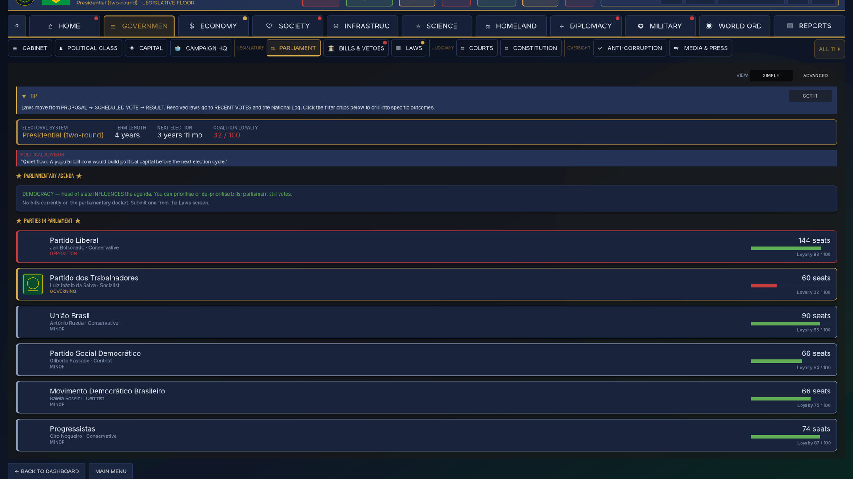Click the 'OPPOSITION' status label
Image resolution: width=853 pixels, height=479 pixels.
coord(63,254)
